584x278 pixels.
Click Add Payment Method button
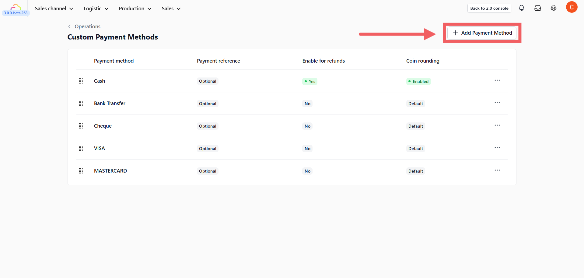[482, 33]
